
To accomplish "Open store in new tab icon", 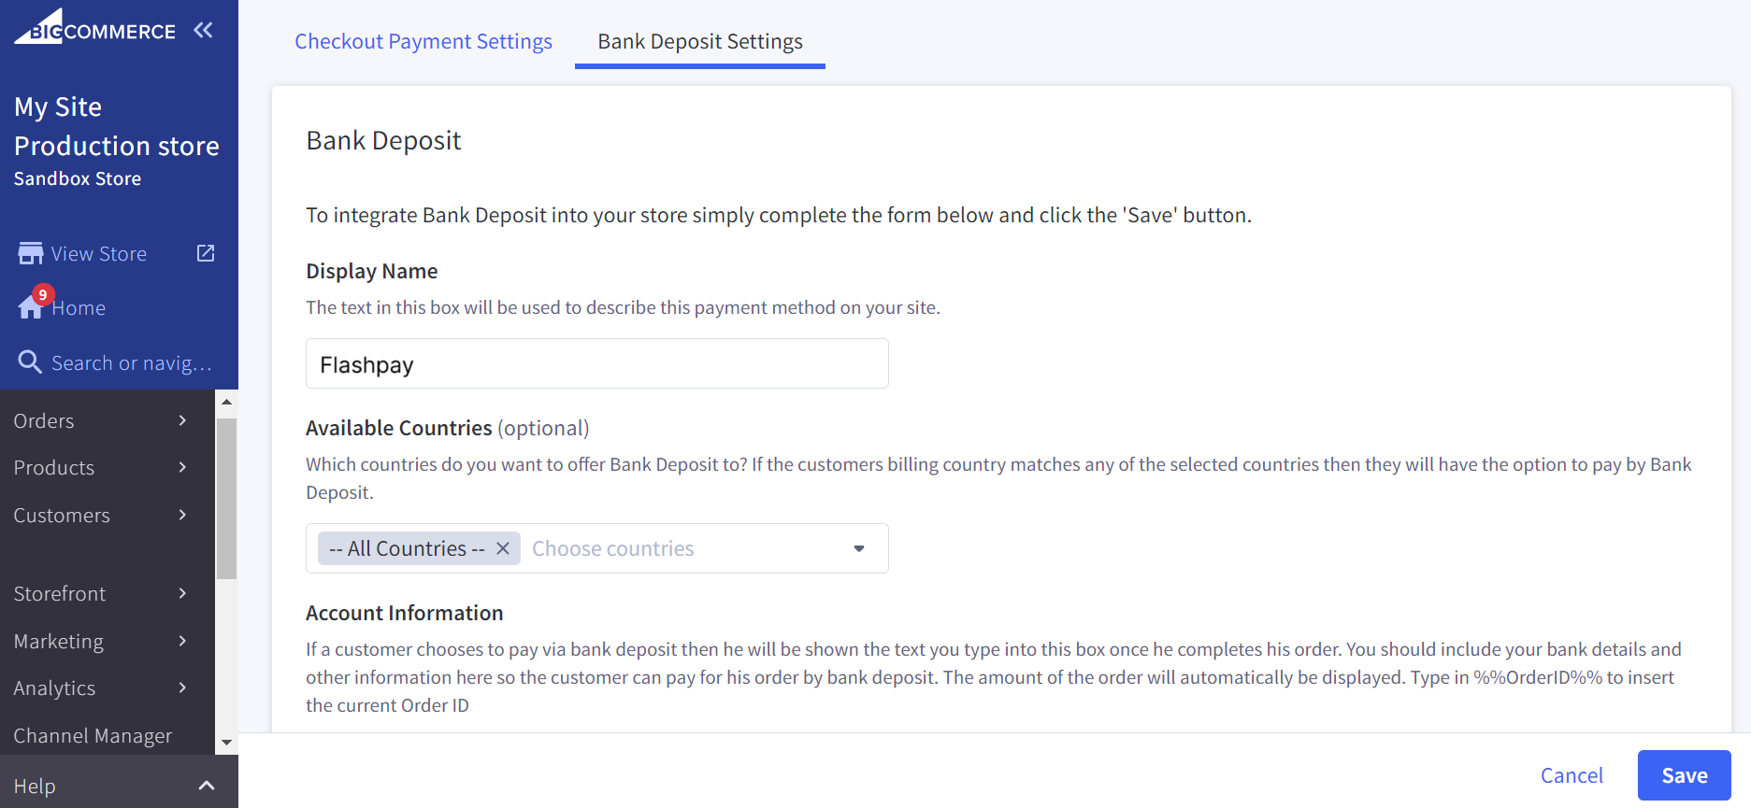I will click(206, 253).
